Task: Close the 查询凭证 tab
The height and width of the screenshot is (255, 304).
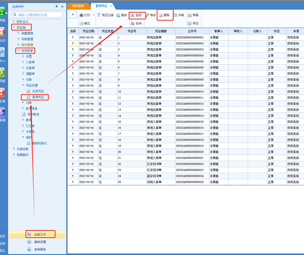Action: pyautogui.click(x=111, y=6)
